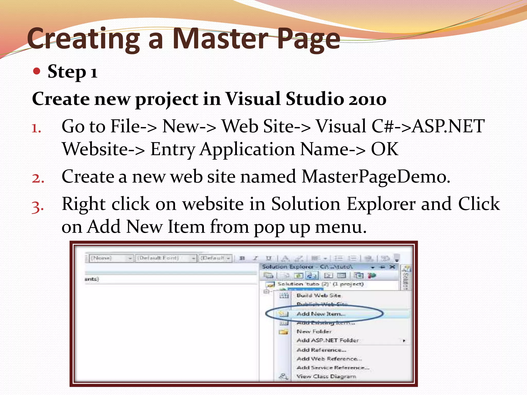Open the (None) block format dropdown
This screenshot has height=395, width=527.
click(x=112, y=258)
